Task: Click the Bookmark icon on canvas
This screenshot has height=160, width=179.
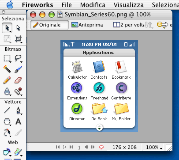Action: click(121, 67)
